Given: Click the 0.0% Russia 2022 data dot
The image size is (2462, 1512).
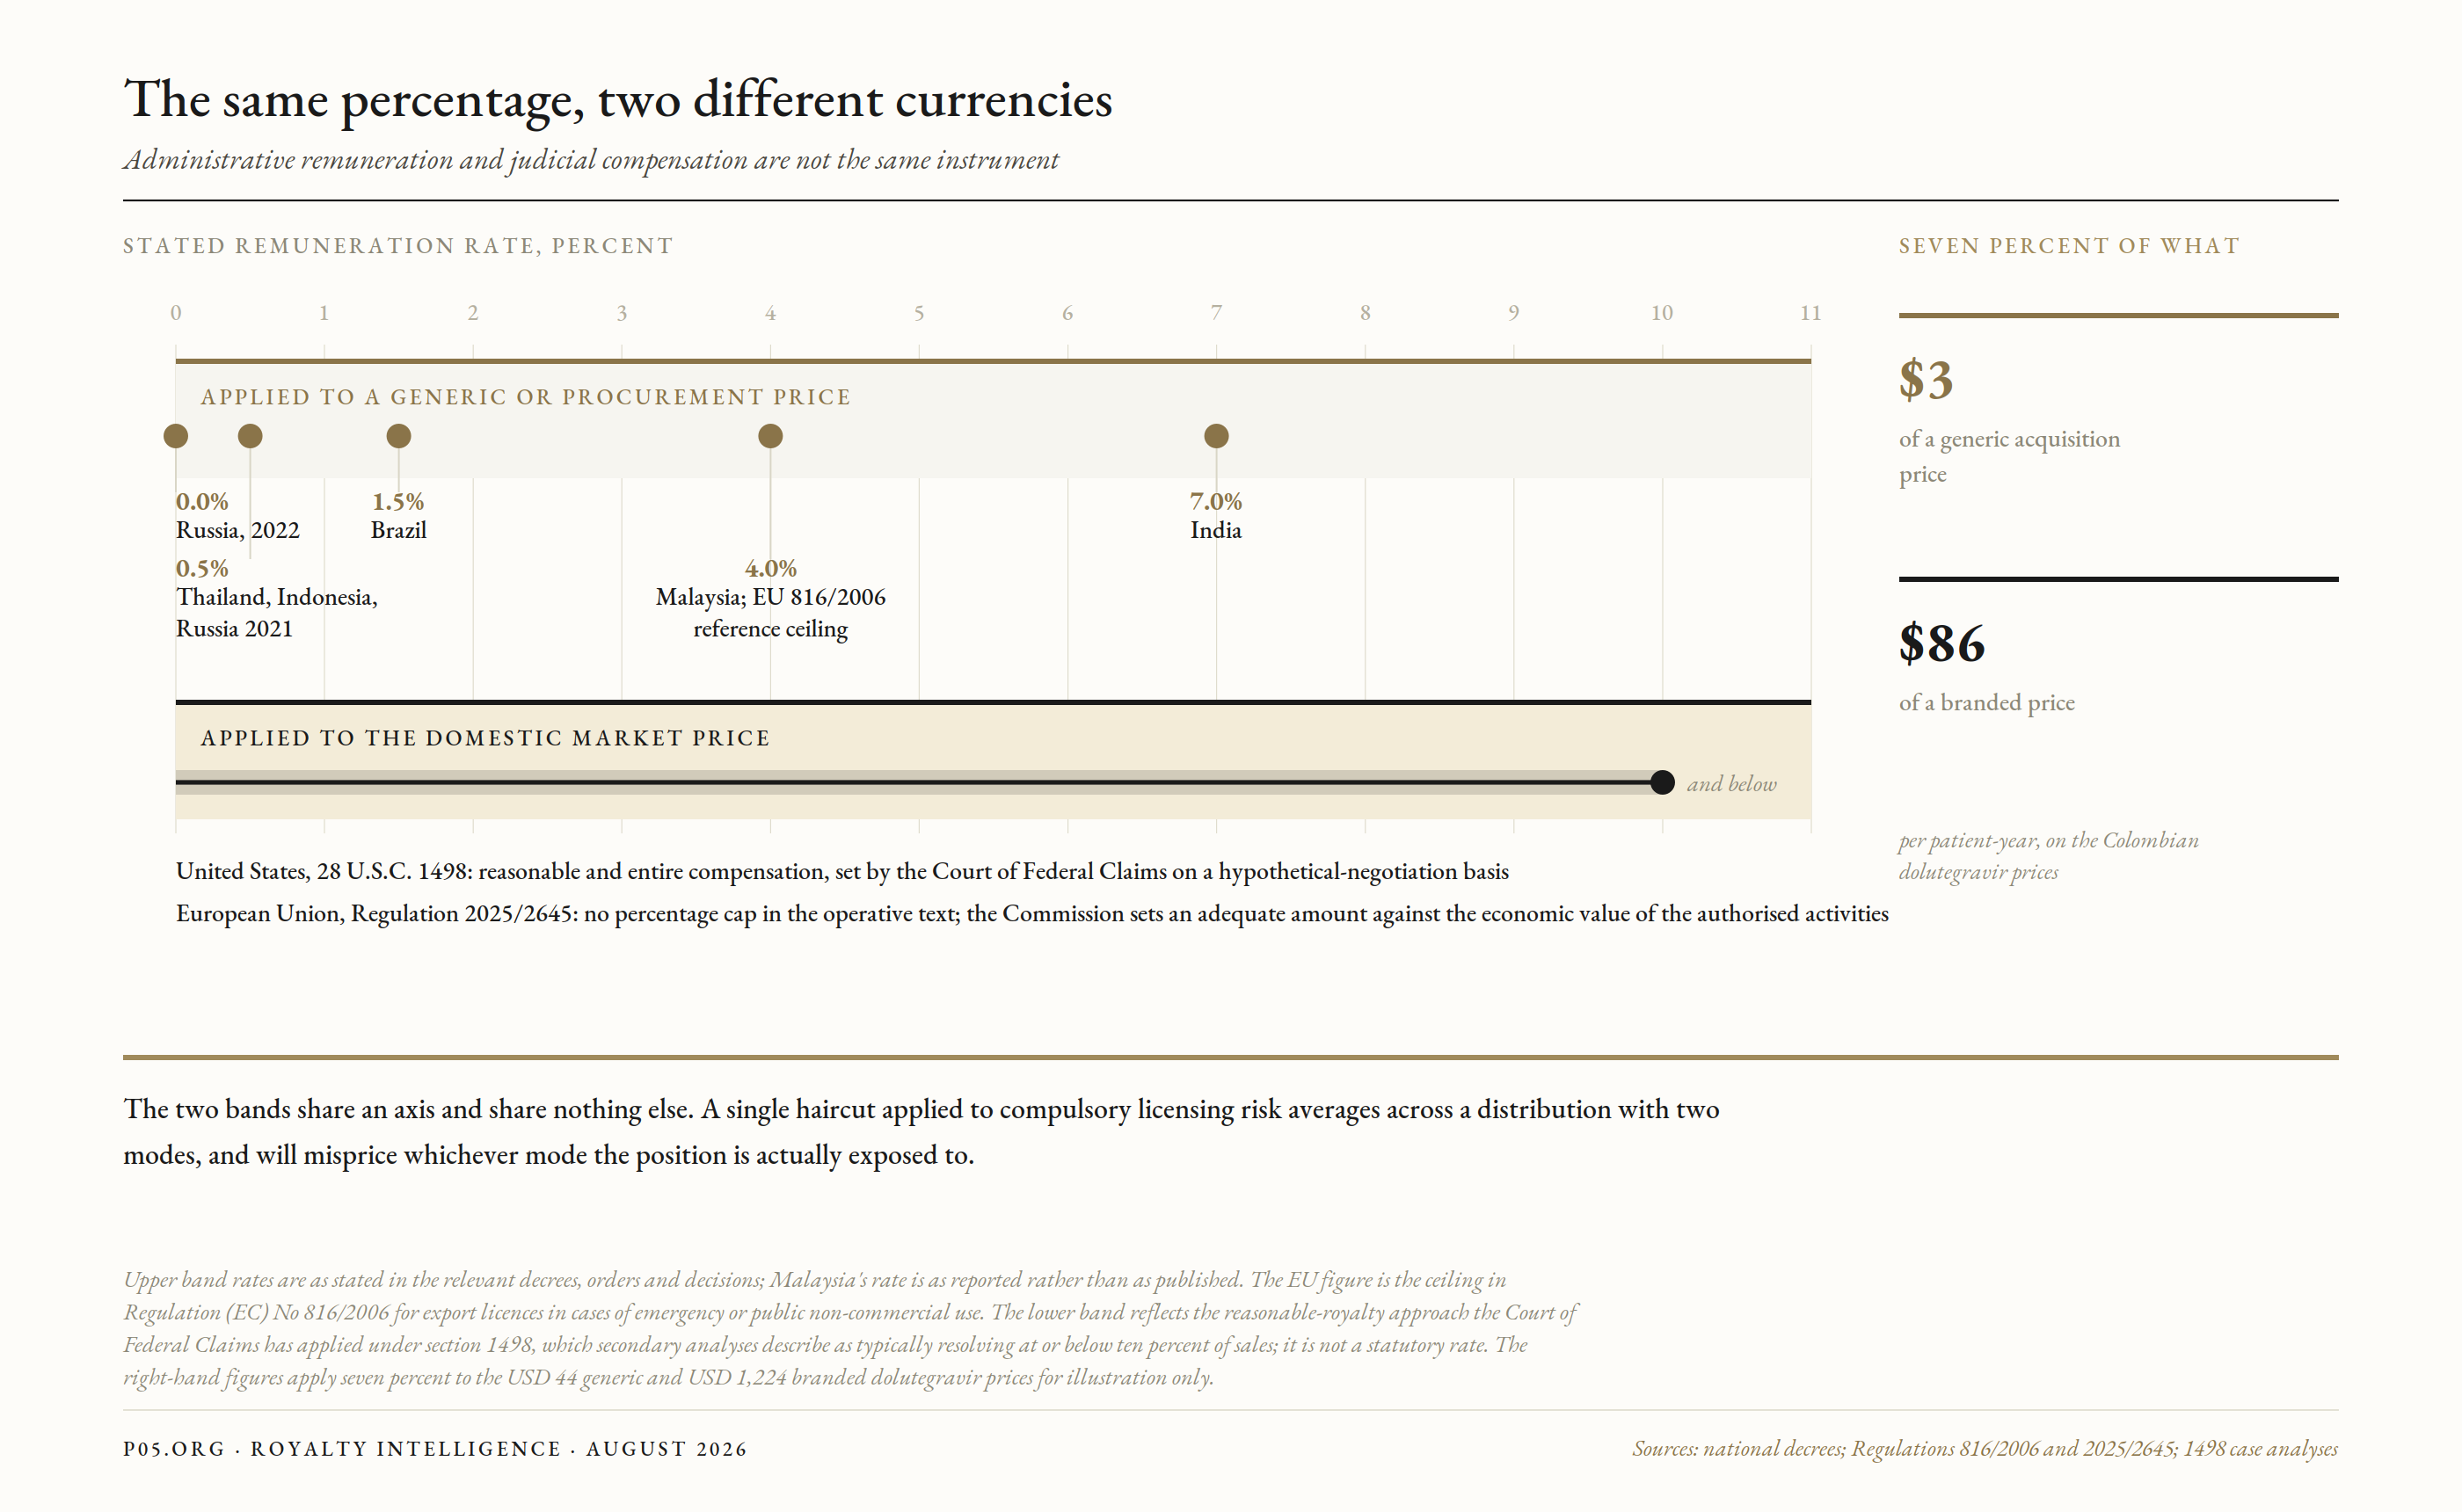Looking at the screenshot, I should point(175,436).
